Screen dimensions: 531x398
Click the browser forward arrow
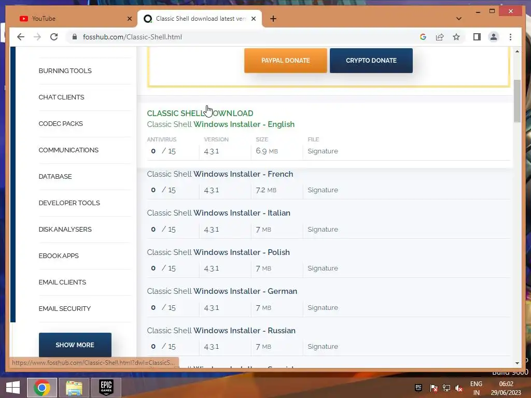(x=37, y=37)
